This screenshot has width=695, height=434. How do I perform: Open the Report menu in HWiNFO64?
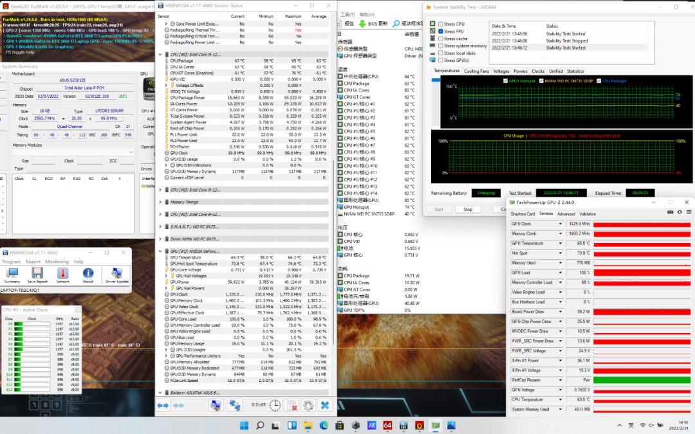tap(33, 262)
